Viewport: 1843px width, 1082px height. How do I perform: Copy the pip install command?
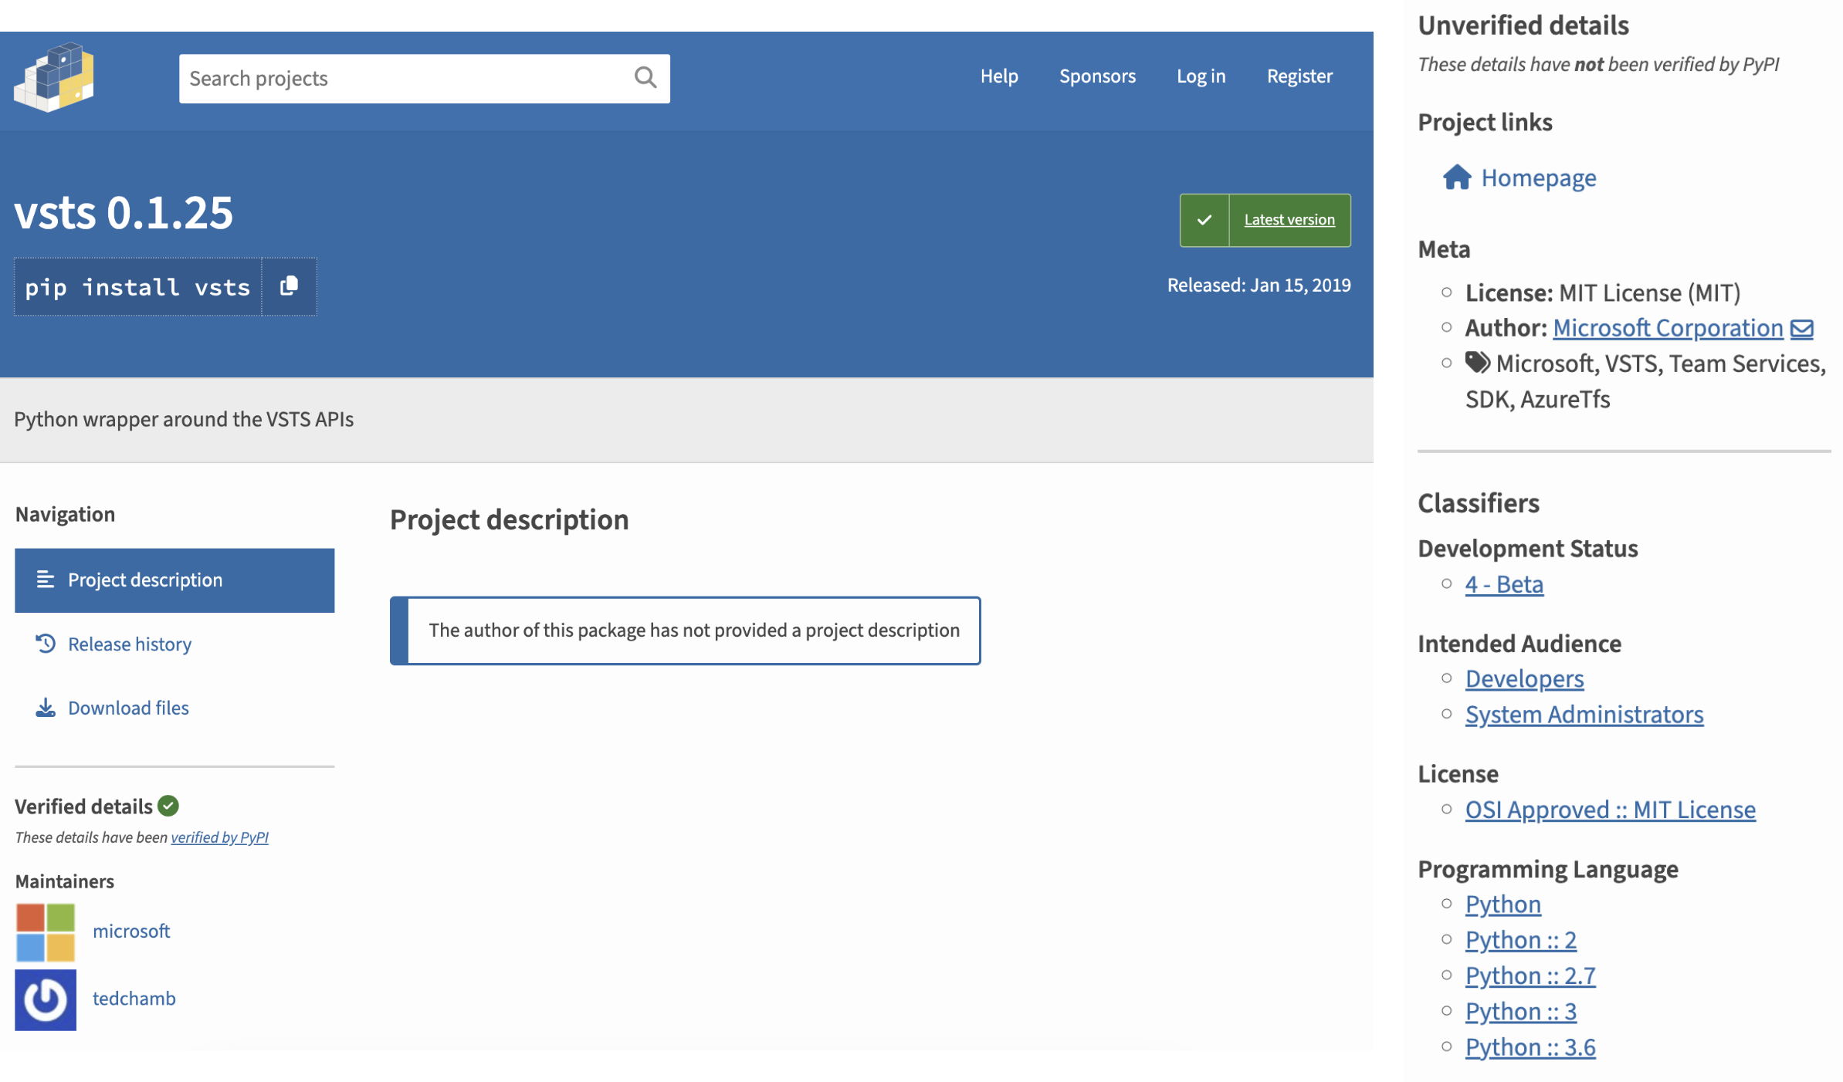pyautogui.click(x=290, y=286)
